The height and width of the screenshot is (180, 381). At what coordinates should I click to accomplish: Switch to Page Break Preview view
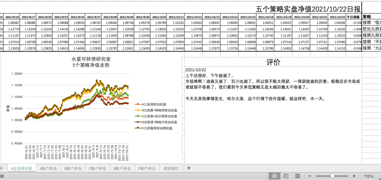pos(297,176)
